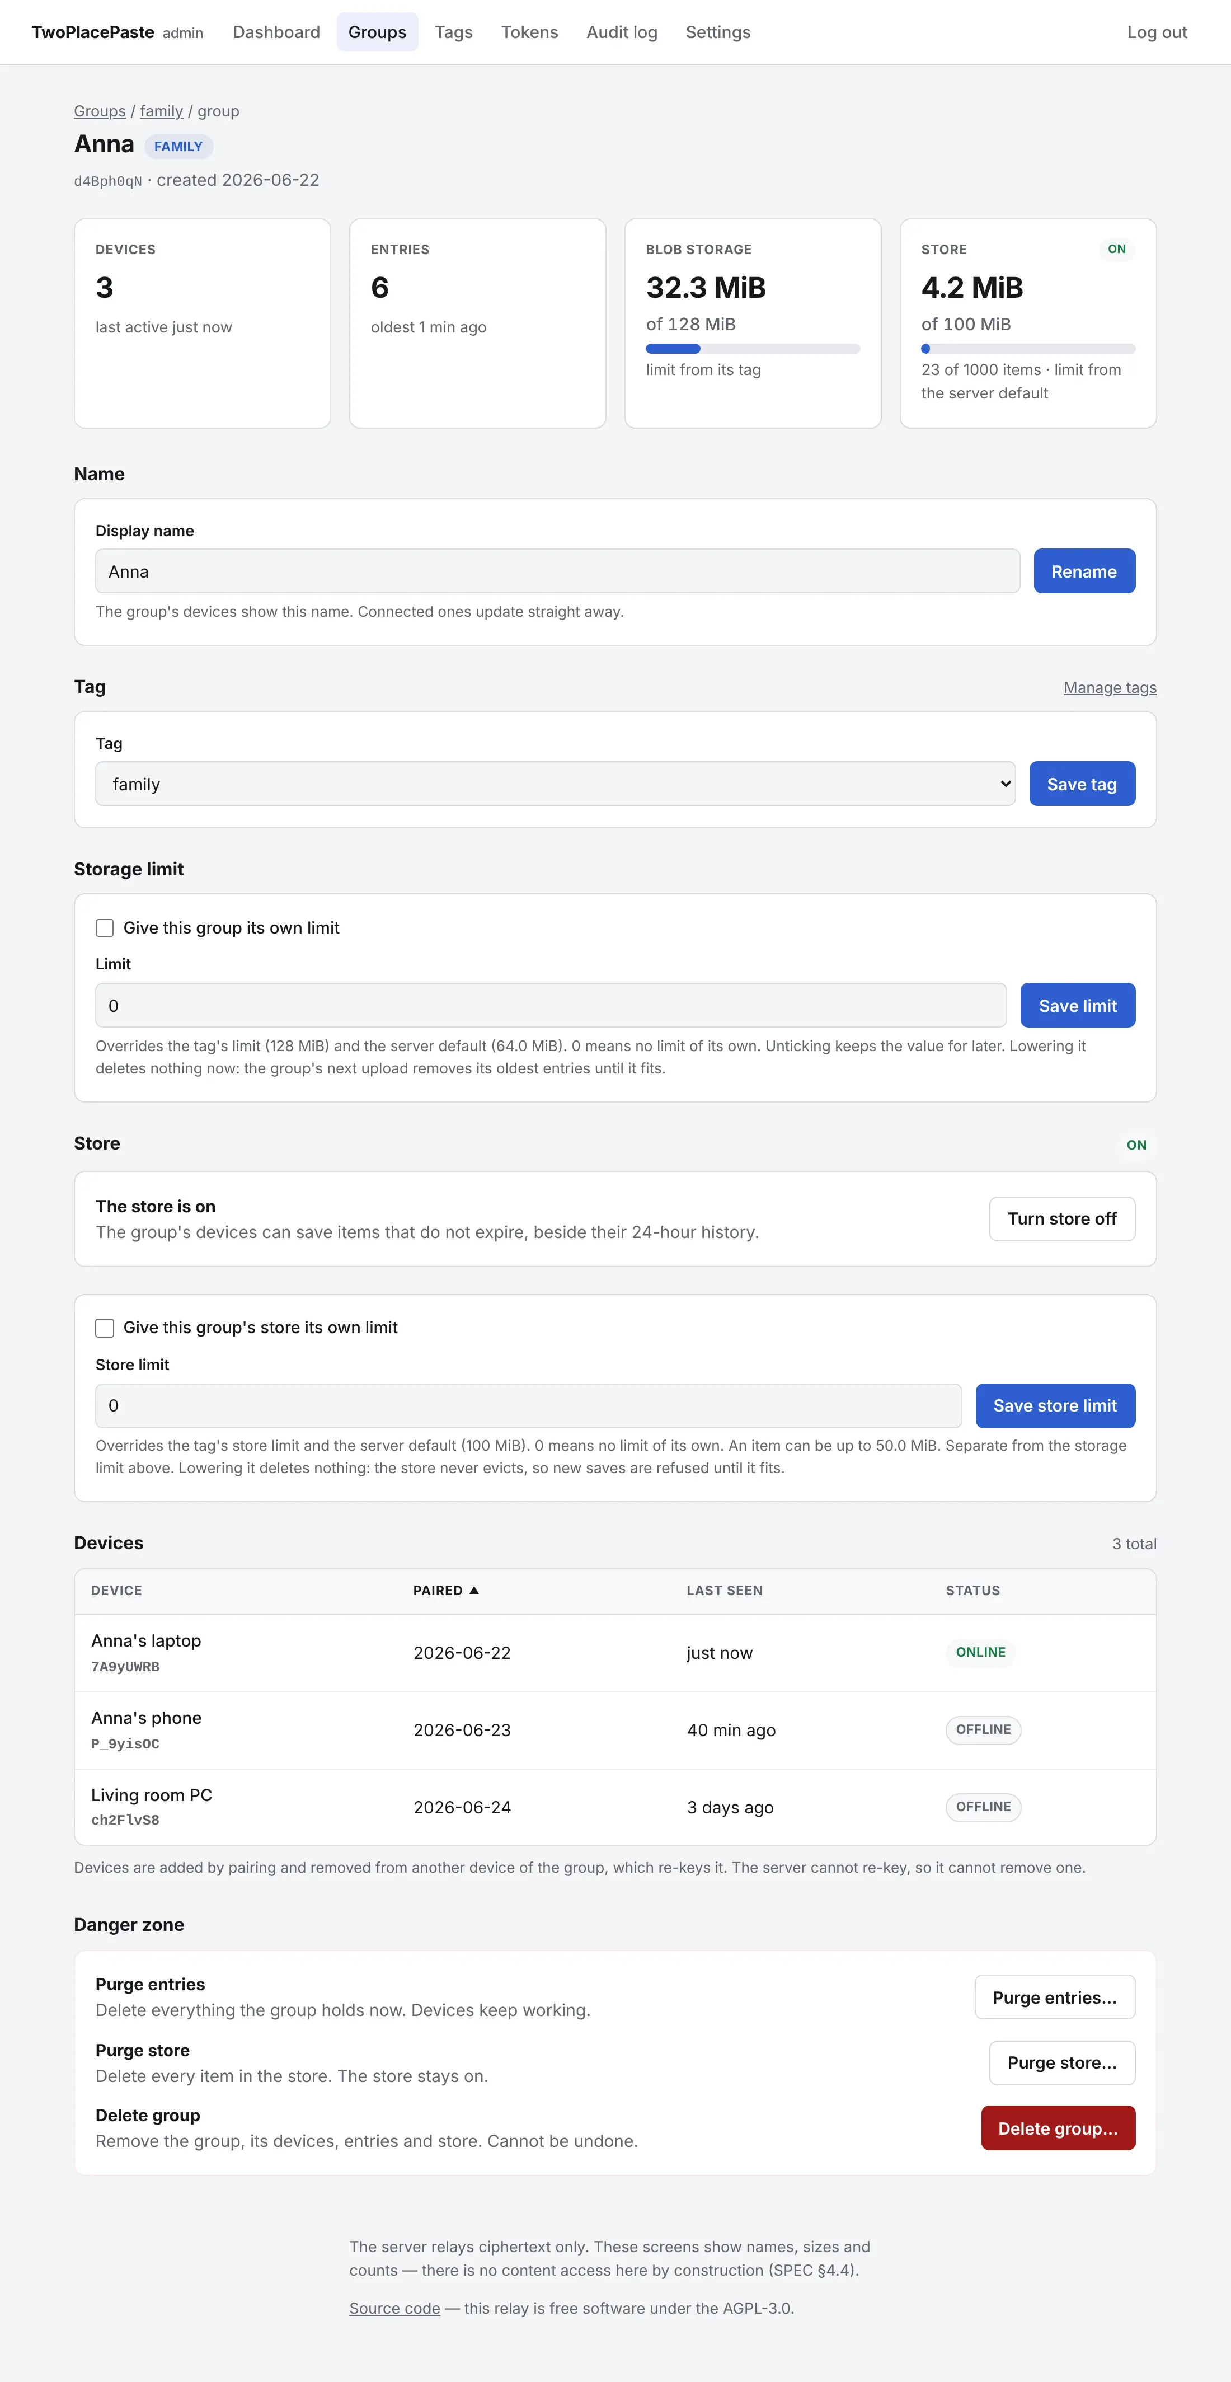Screen dimensions: 1231x2382
Task: Click the store usage progress bar
Action: click(1028, 349)
